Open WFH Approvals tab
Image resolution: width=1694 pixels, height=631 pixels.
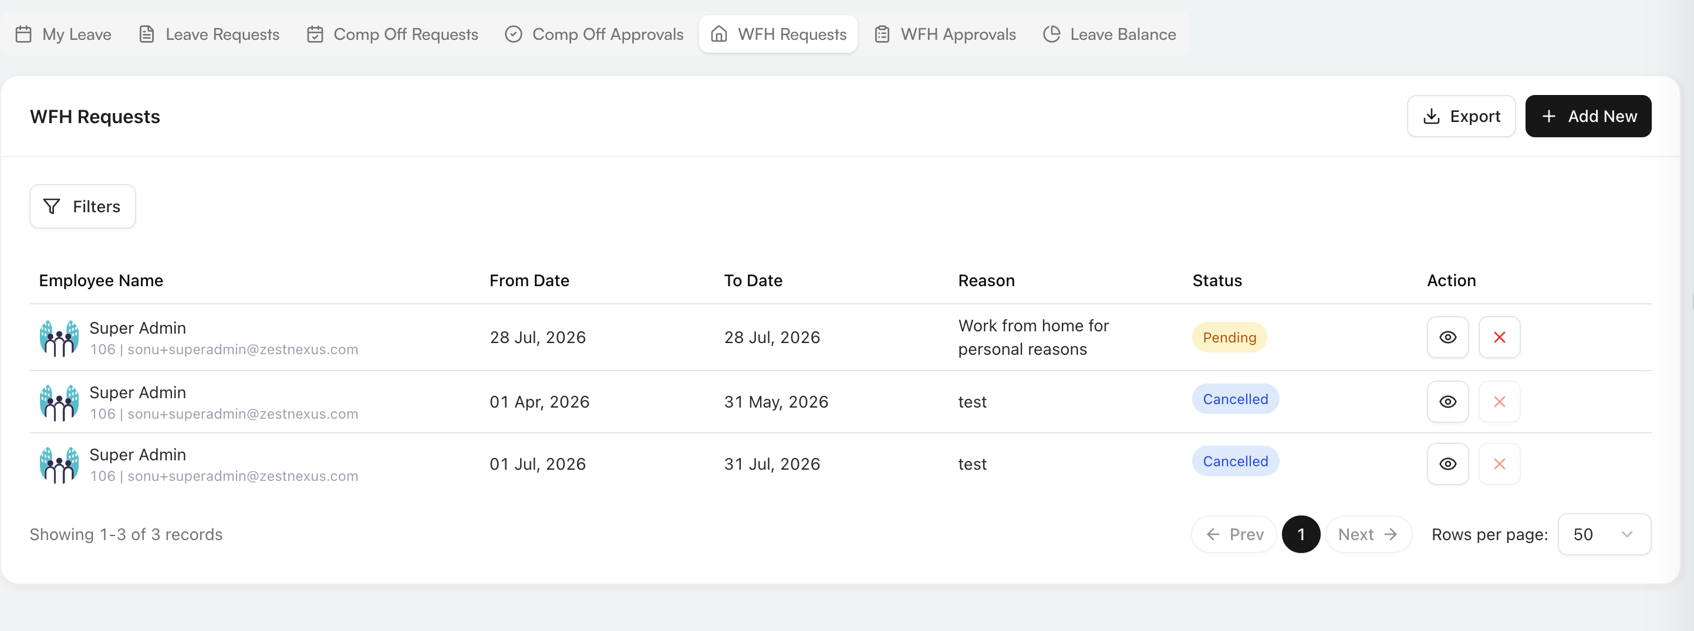tap(946, 34)
